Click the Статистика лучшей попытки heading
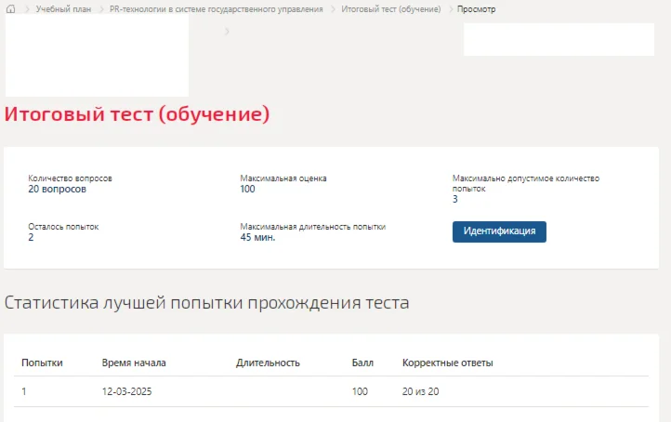 [206, 303]
